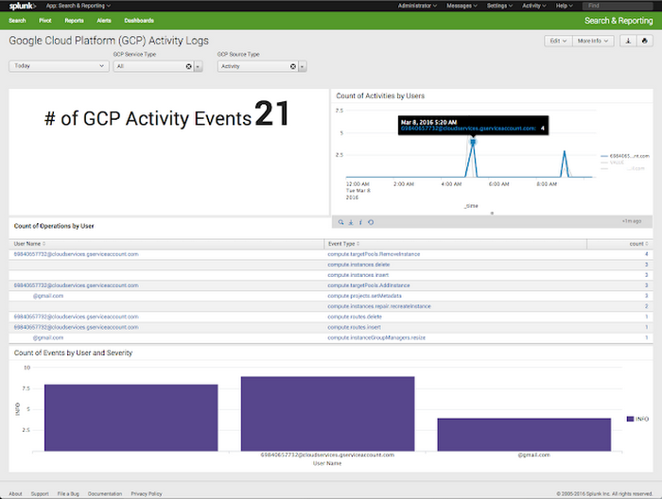Click the 5:20 AM peak data point

click(473, 142)
